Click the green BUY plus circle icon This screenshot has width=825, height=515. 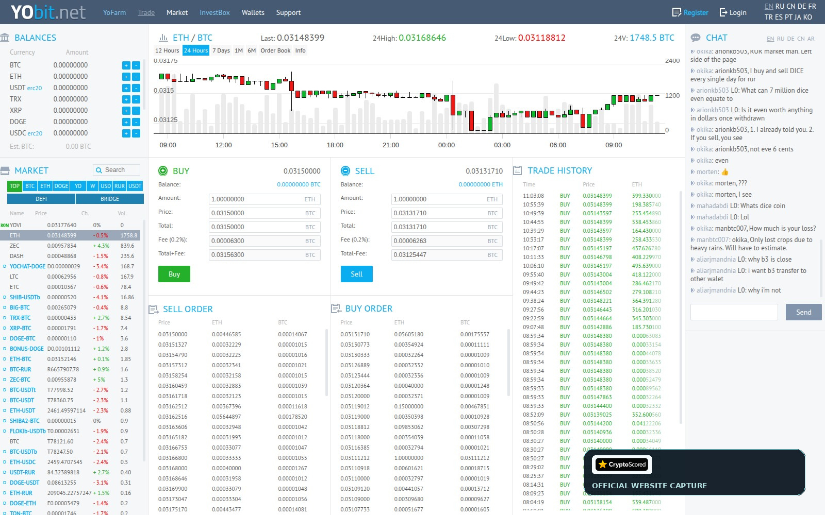pos(163,170)
